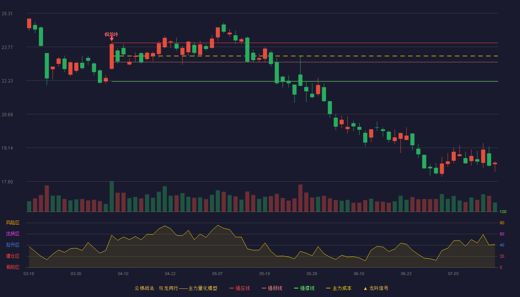Image resolution: width=520 pixels, height=297 pixels.
Task: Click the 出货区 zone label
Action: [x=13, y=234]
